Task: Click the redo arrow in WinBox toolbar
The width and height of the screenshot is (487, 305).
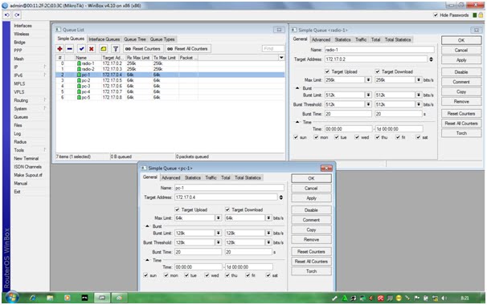Action: click(17, 14)
